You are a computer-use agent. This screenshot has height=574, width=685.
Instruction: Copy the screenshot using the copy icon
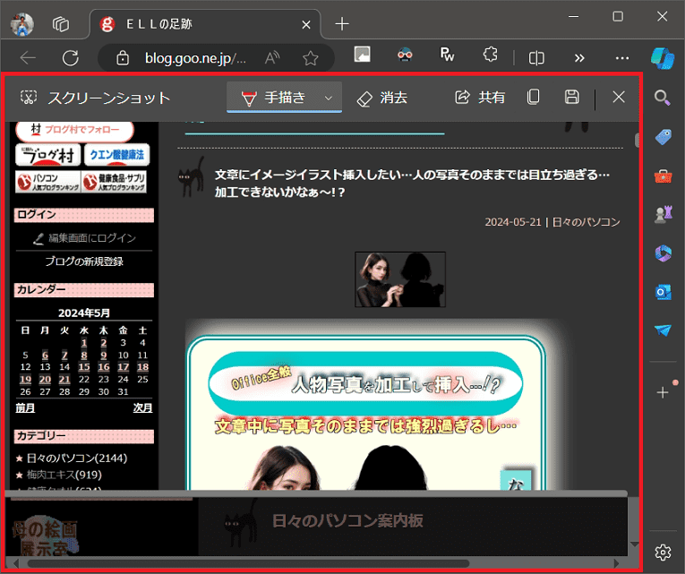coord(534,98)
